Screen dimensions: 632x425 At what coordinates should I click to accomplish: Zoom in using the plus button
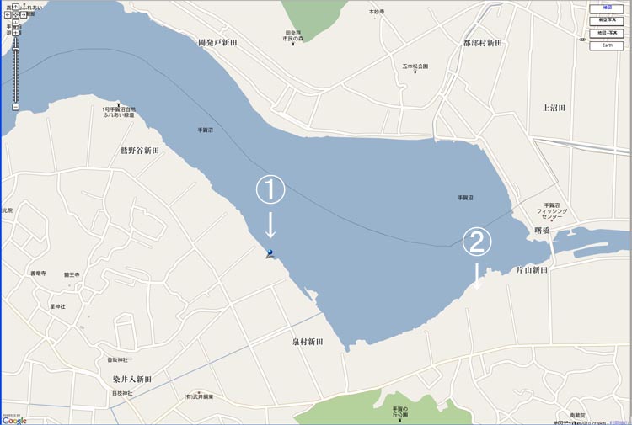click(15, 33)
